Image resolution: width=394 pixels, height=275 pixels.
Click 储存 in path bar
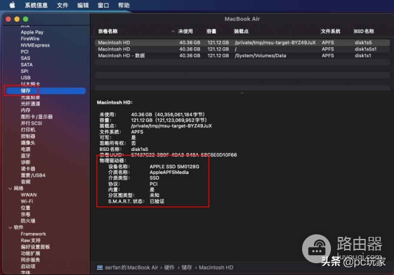pyautogui.click(x=186, y=268)
